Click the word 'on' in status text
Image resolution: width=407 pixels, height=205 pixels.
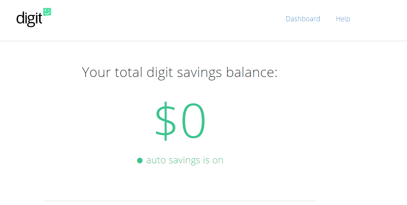[x=218, y=160]
